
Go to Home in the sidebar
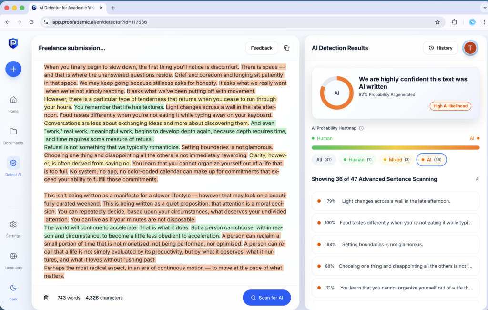pos(13,104)
